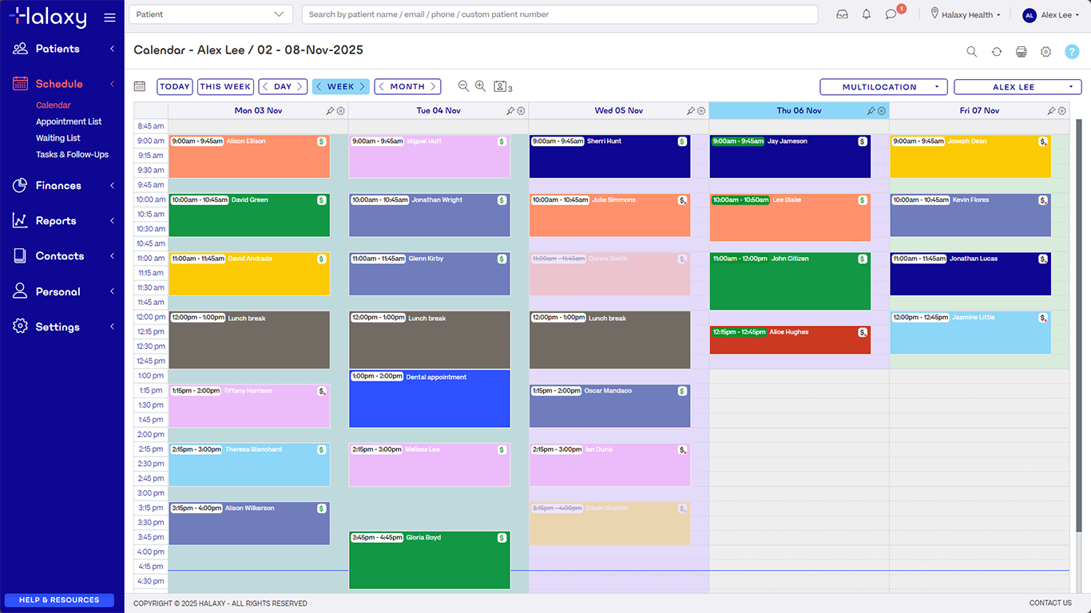Image resolution: width=1091 pixels, height=613 pixels.
Task: Zoom out the calendar view
Action: [x=463, y=86]
